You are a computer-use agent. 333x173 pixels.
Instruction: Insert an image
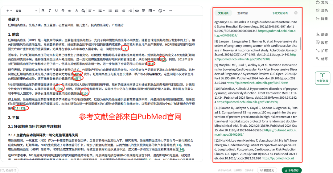144,10
